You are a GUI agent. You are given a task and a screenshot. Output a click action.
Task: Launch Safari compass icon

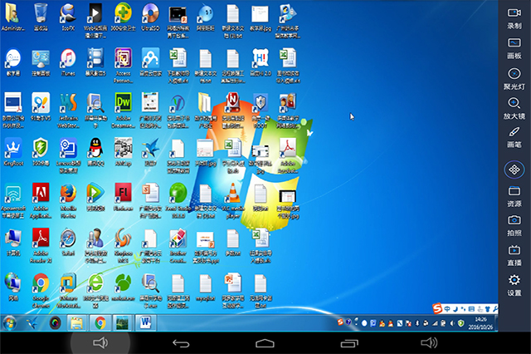point(68,242)
